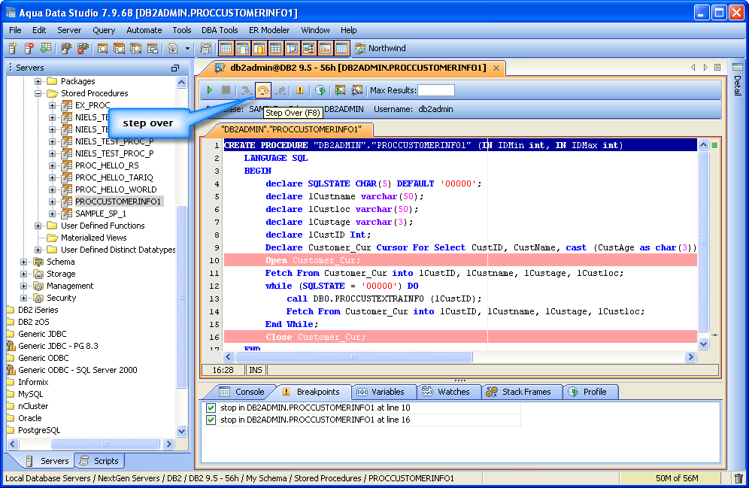Click the green Run debugger icon

pos(210,90)
